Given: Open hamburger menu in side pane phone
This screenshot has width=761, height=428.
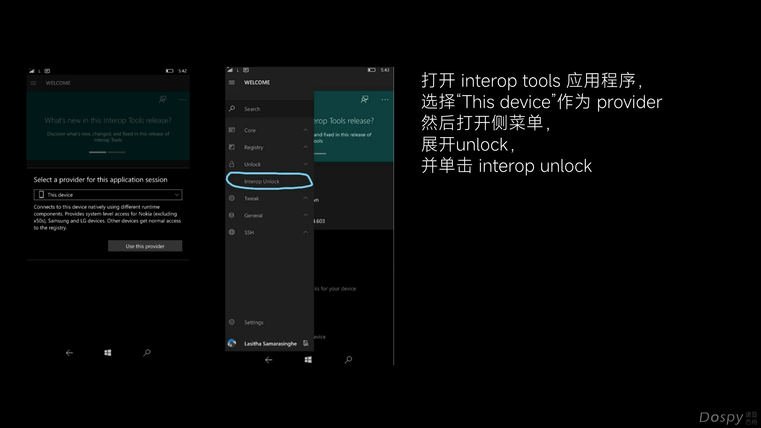Looking at the screenshot, I should tap(231, 82).
